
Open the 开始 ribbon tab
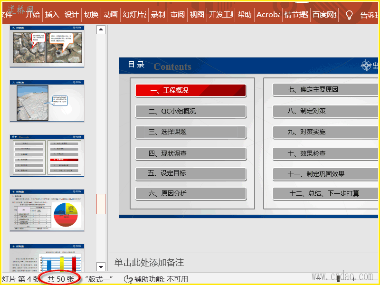pos(33,15)
